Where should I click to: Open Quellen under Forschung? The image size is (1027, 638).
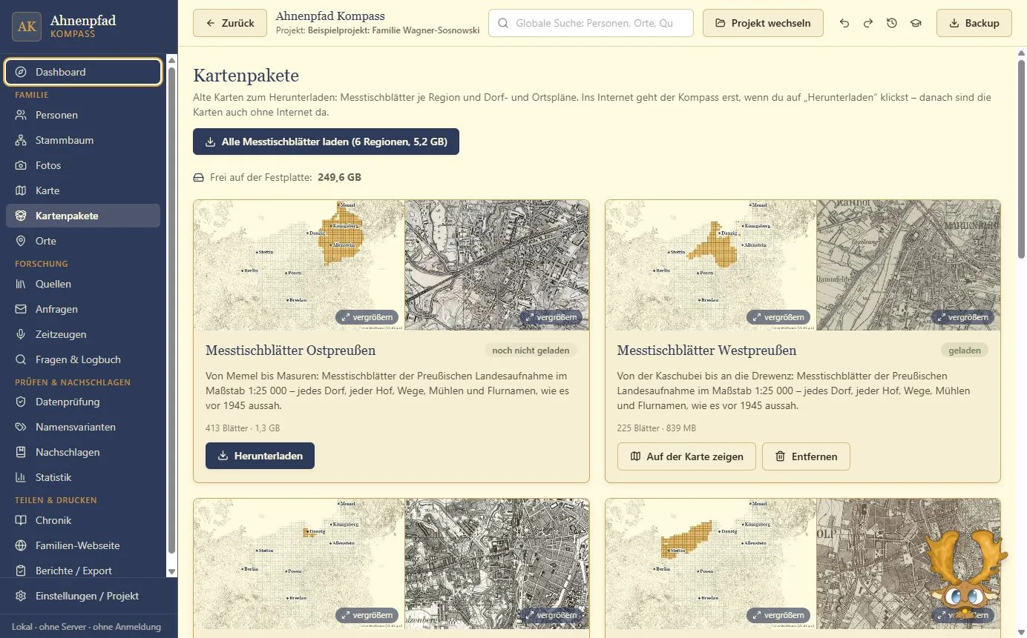coord(83,284)
